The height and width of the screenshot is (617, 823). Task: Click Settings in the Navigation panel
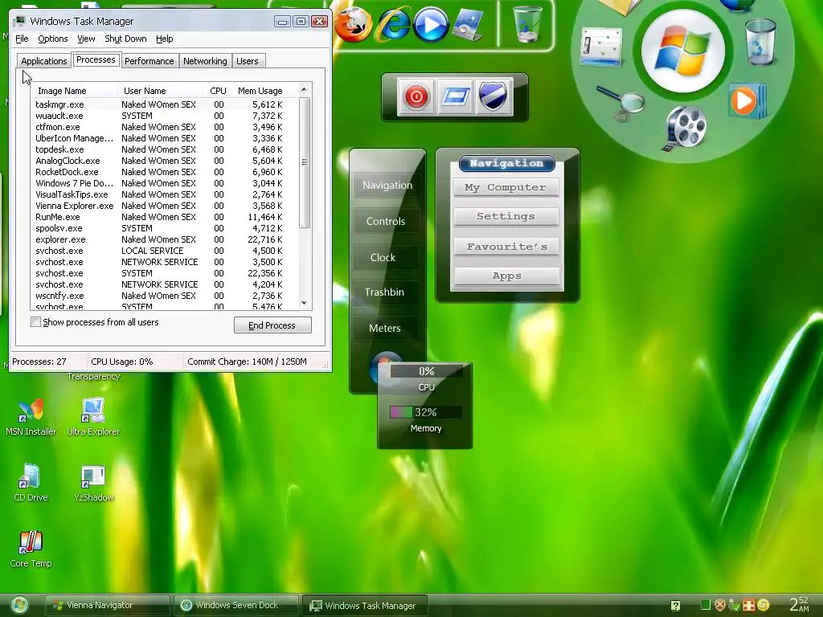[506, 217]
